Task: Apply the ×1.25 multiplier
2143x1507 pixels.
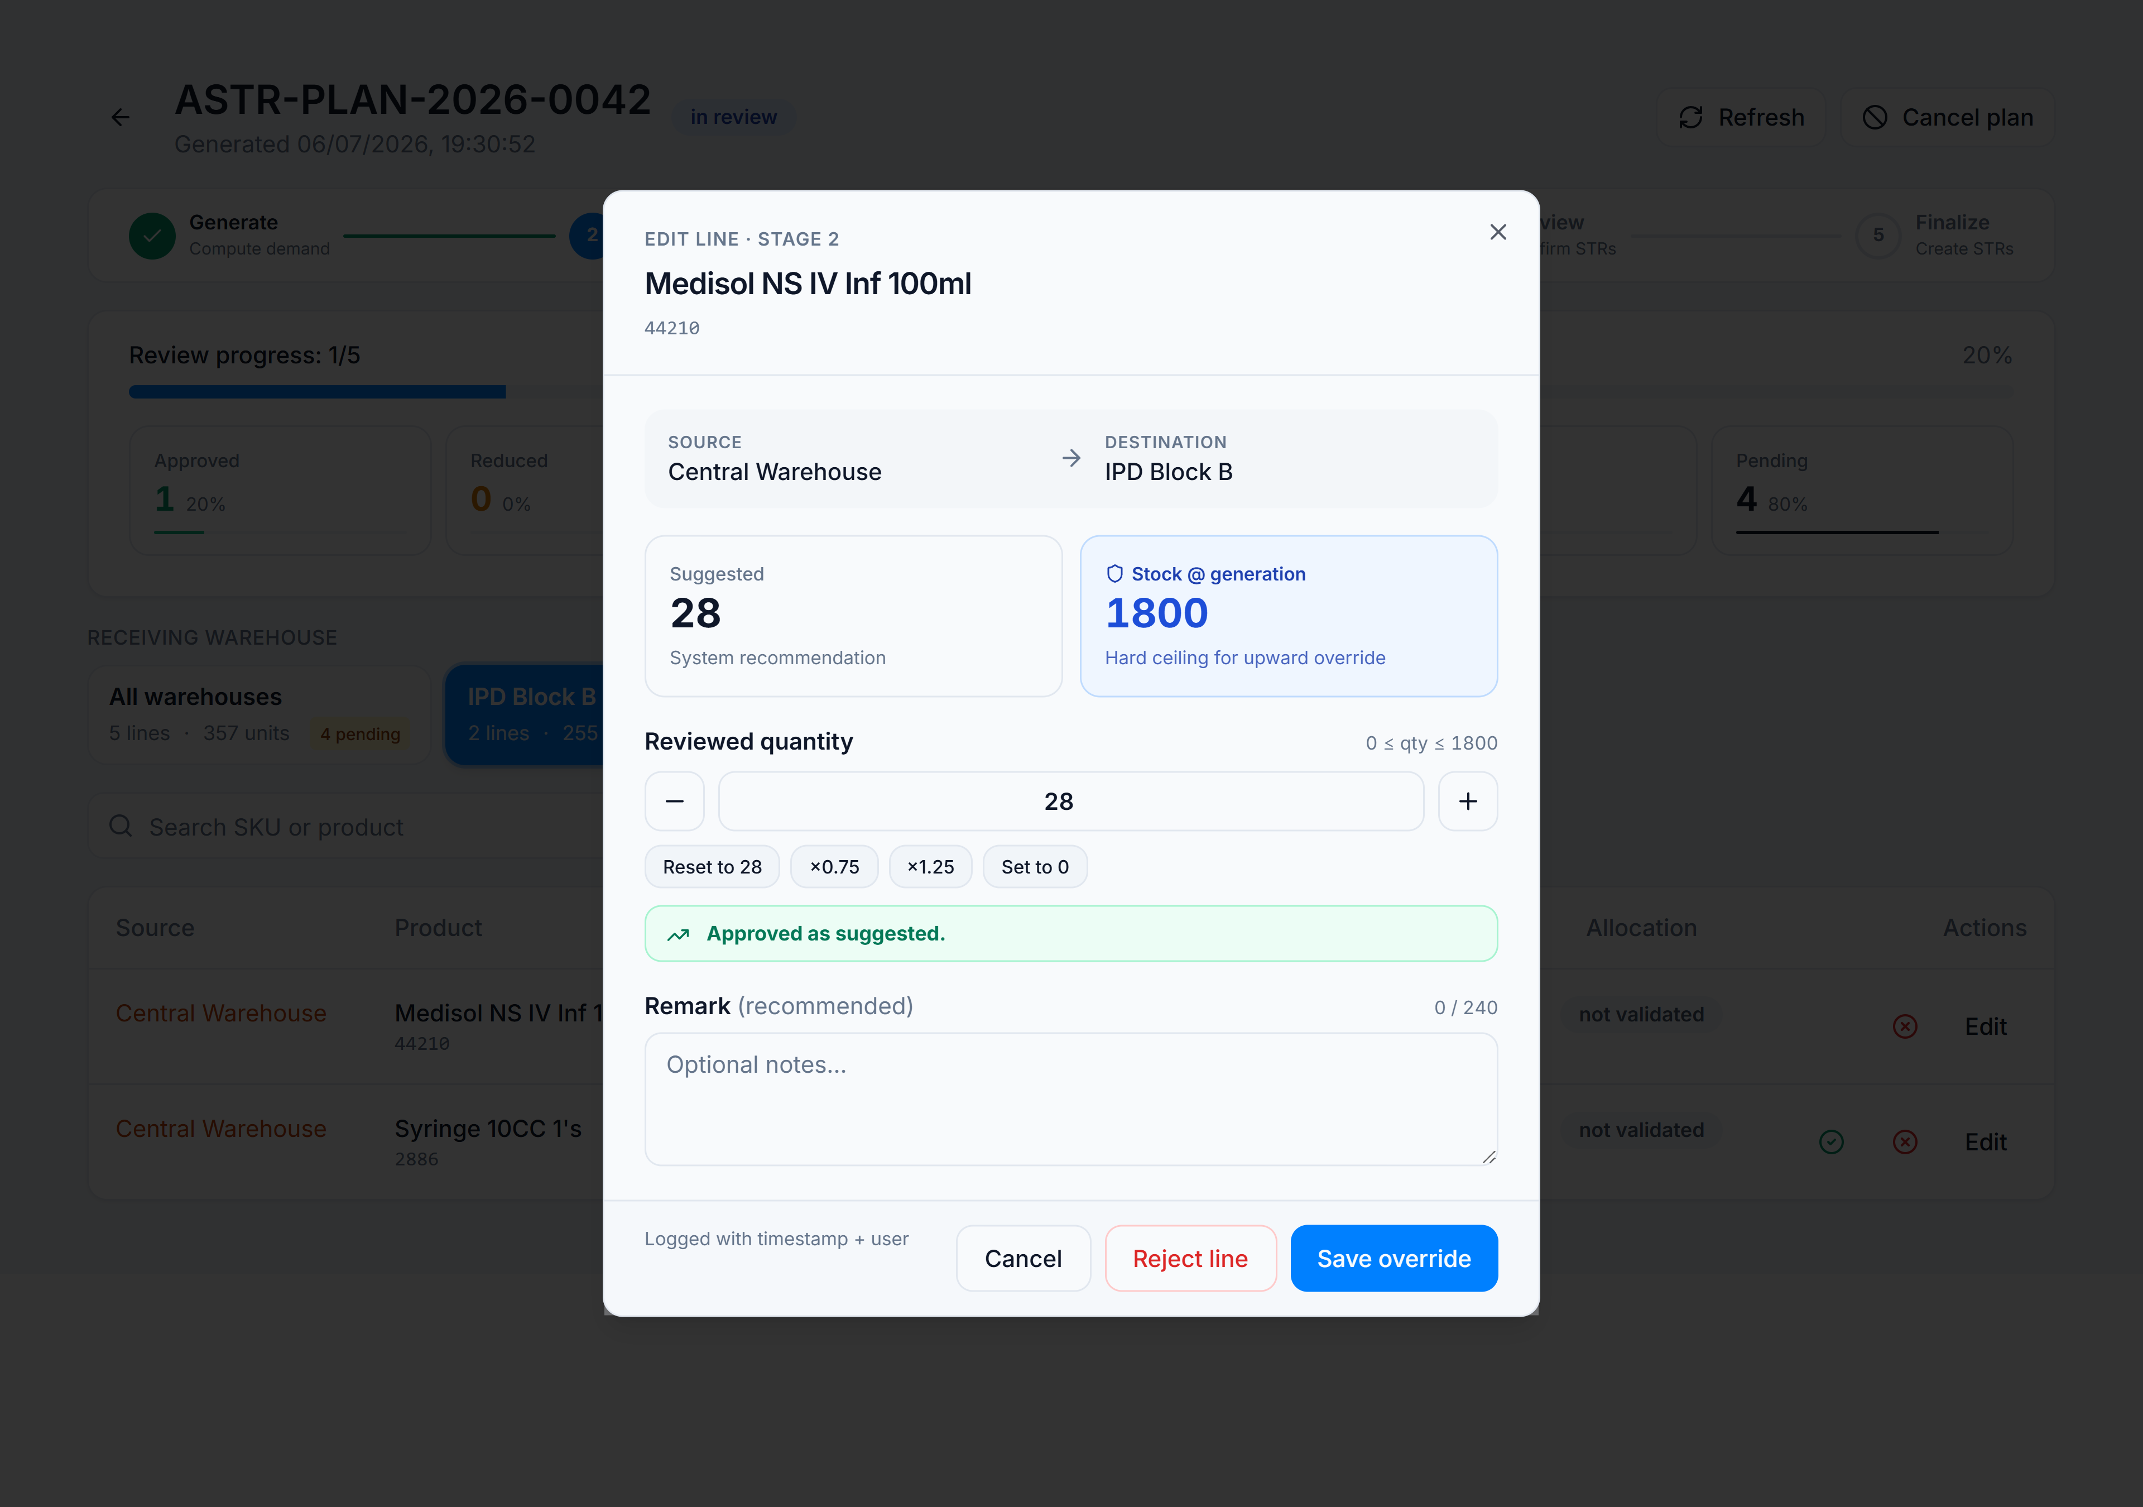Action: [x=930, y=866]
